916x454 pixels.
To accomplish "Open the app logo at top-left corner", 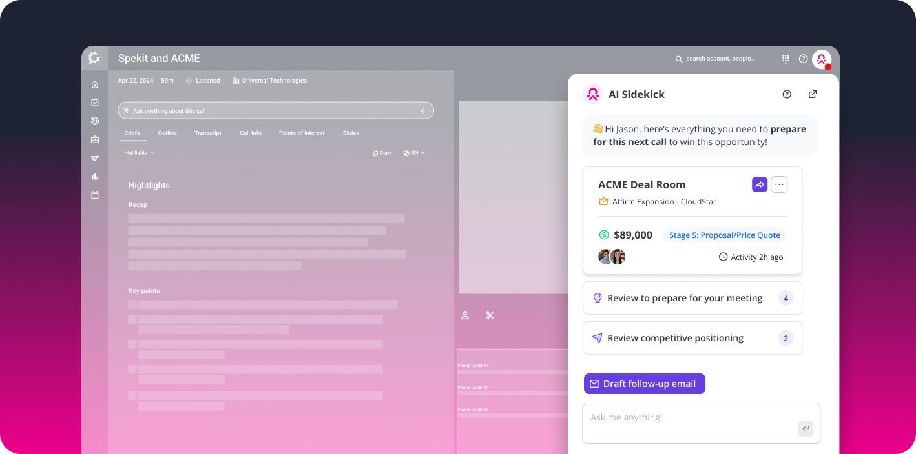I will coord(94,58).
